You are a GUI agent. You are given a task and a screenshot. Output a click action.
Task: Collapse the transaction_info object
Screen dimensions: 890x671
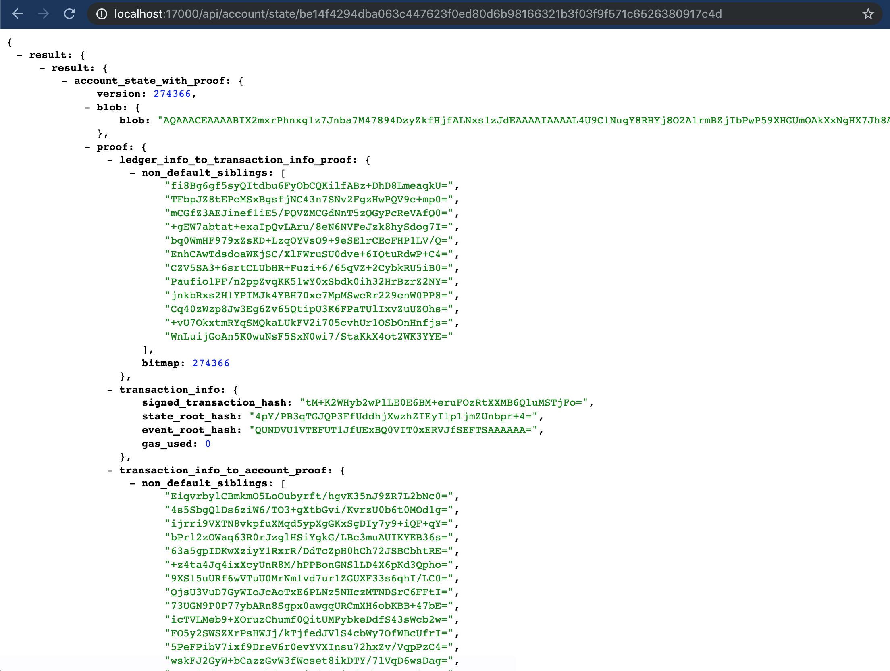click(110, 390)
